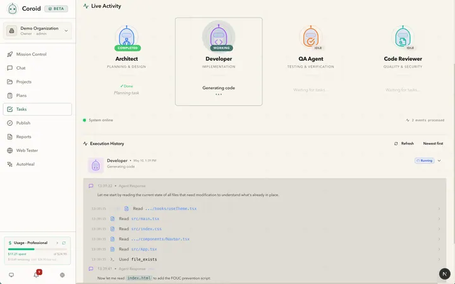Click the Web Tester globe icon
455x284 pixels.
pos(10,151)
